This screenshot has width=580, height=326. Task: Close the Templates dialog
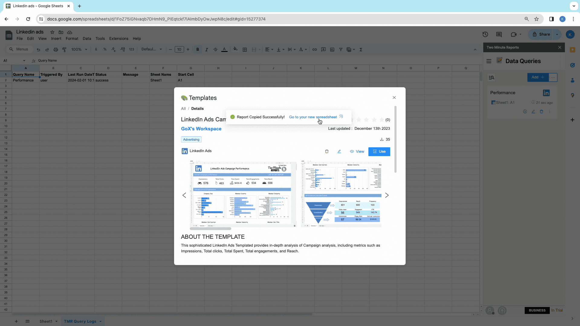(394, 97)
